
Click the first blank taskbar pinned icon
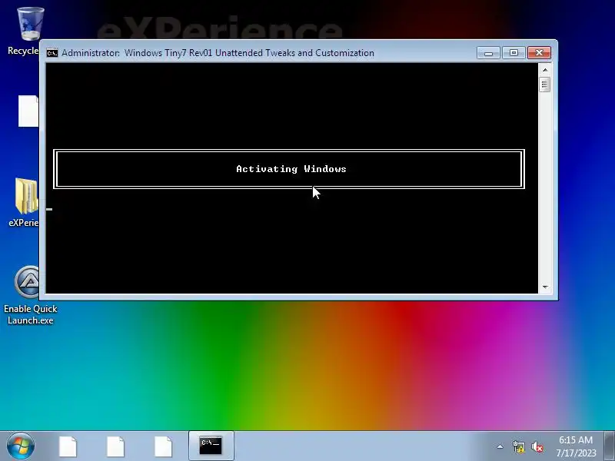[x=68, y=446]
